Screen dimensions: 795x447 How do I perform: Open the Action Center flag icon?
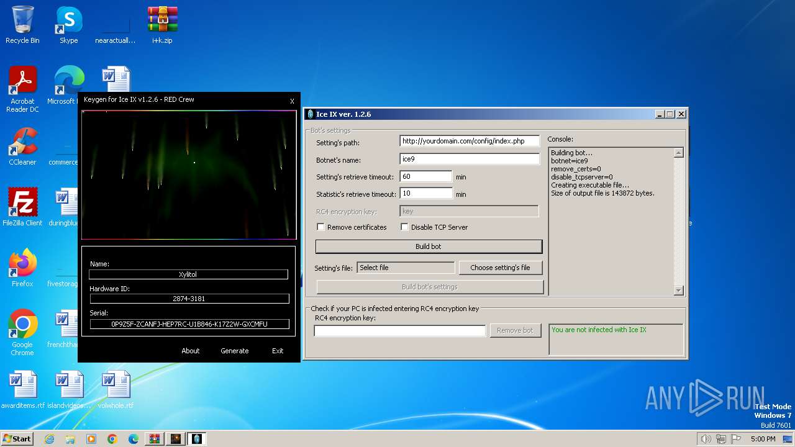[736, 439]
